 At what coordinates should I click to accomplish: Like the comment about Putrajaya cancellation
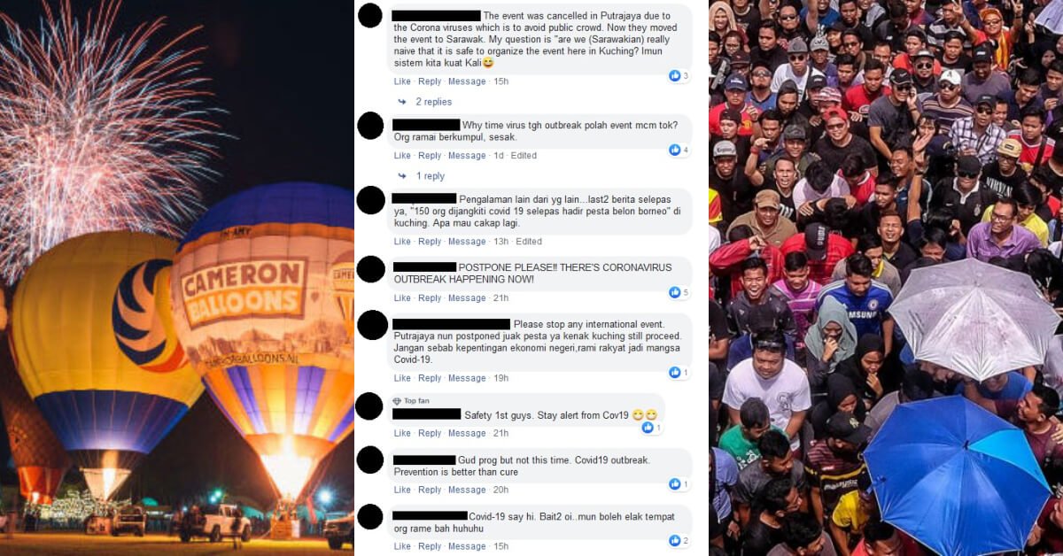click(x=402, y=81)
